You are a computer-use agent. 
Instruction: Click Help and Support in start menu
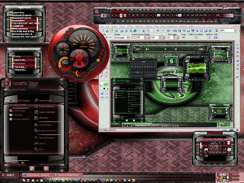[x=45, y=138]
